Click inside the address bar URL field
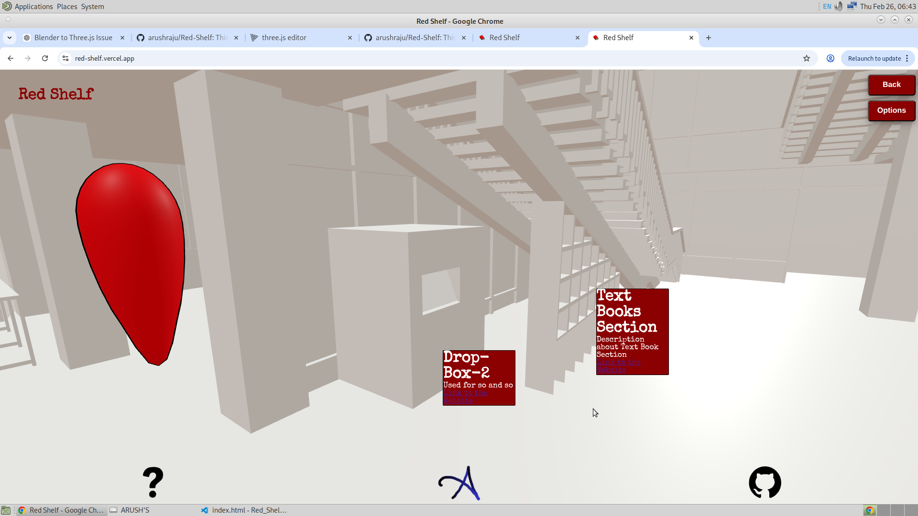The image size is (918, 516). pyautogui.click(x=191, y=58)
